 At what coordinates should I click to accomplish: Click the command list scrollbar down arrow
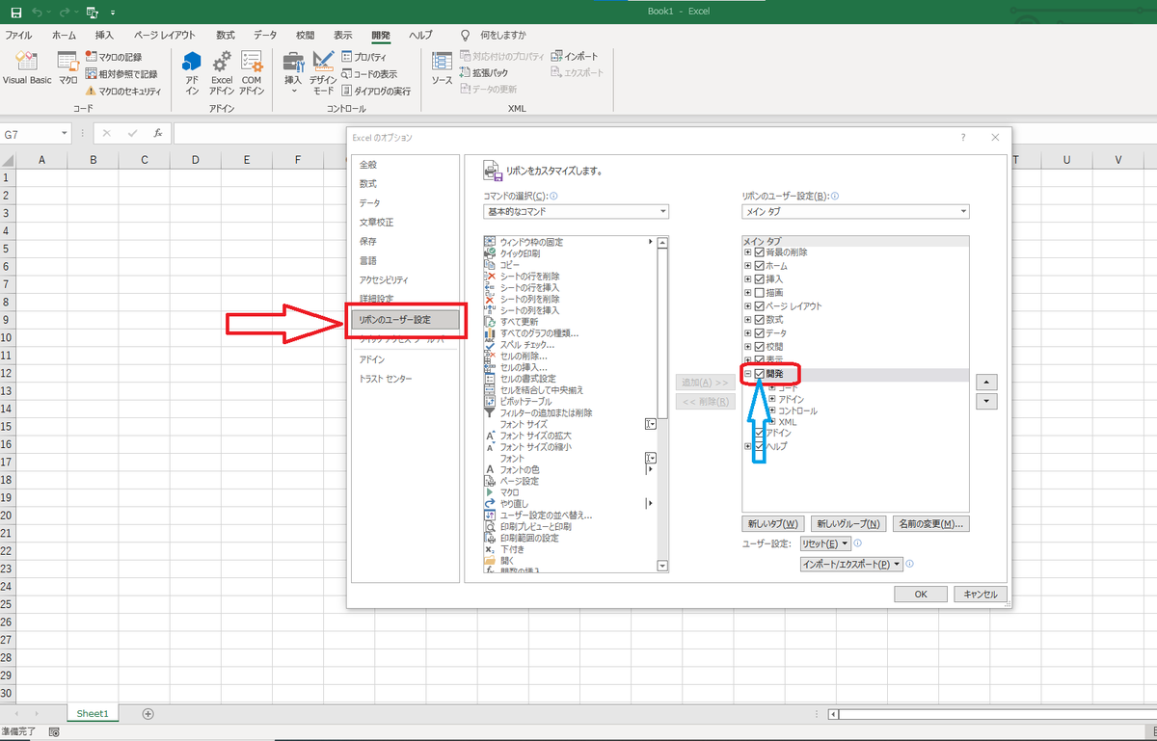(x=662, y=566)
